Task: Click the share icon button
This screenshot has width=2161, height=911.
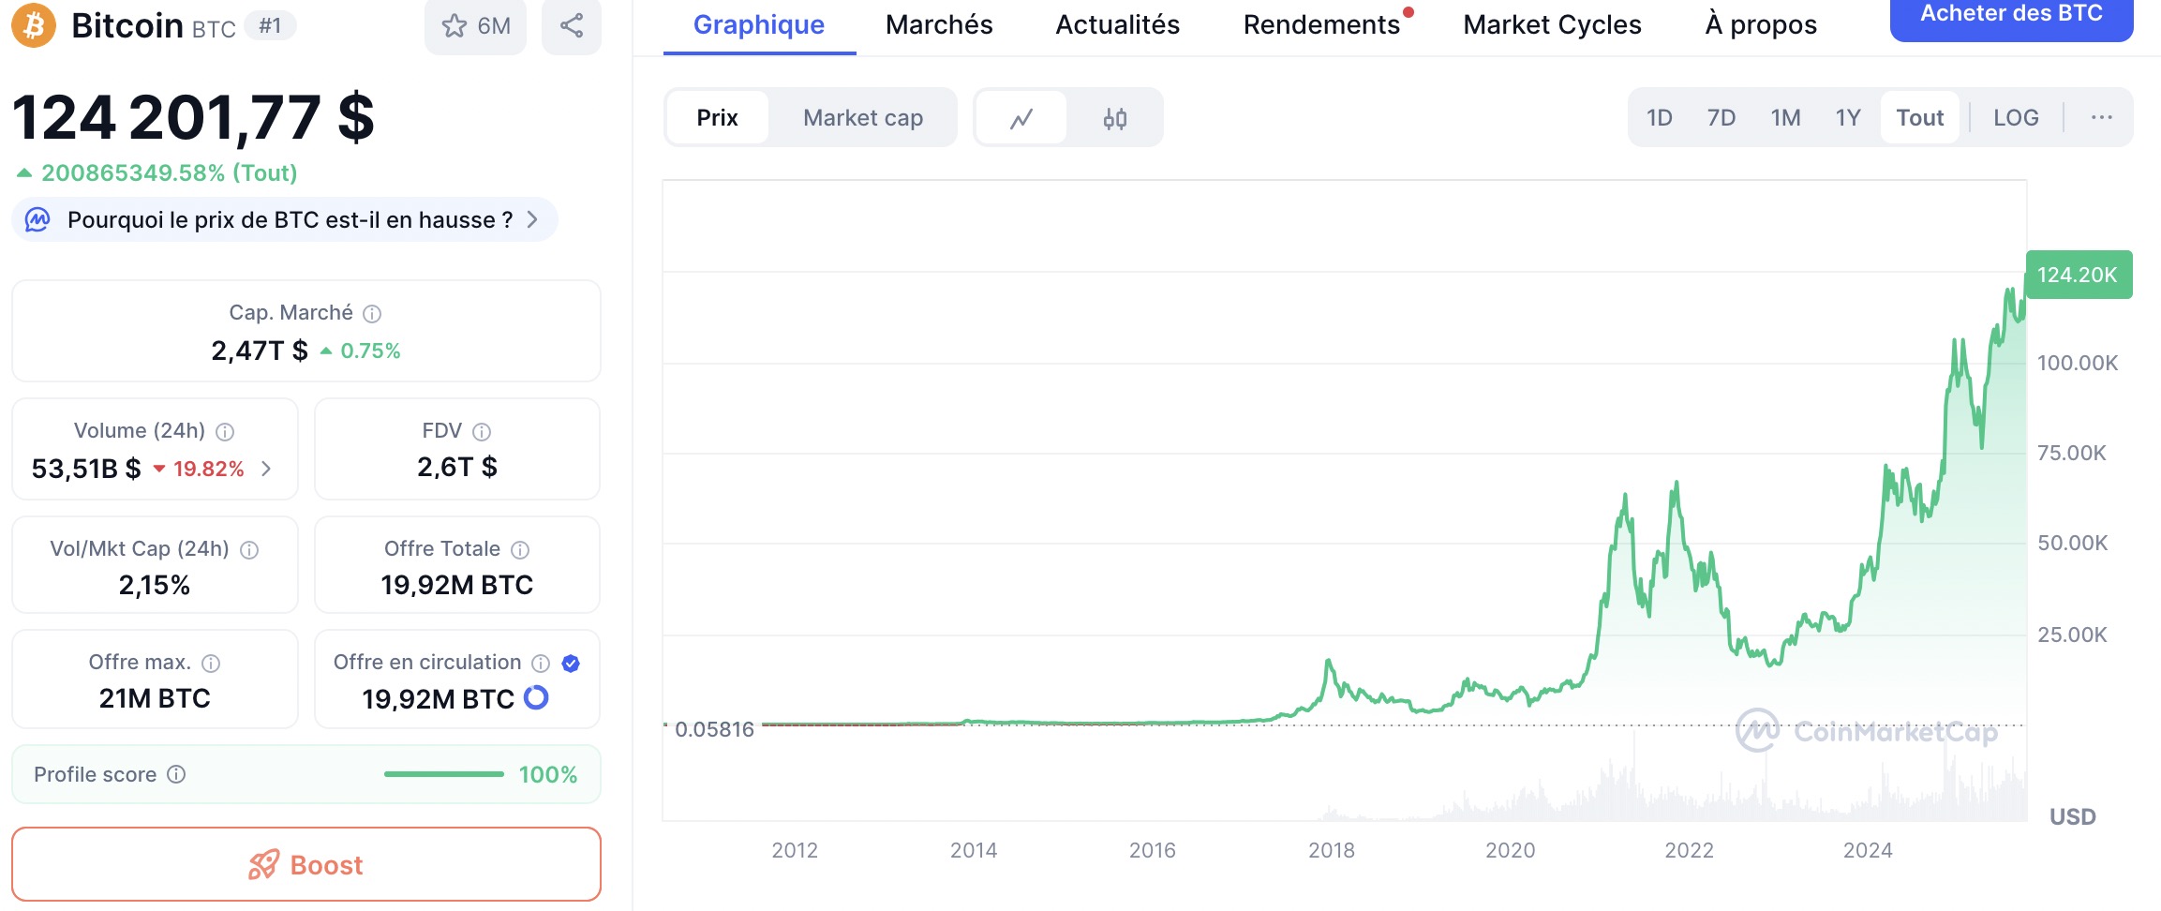Action: pos(572,25)
